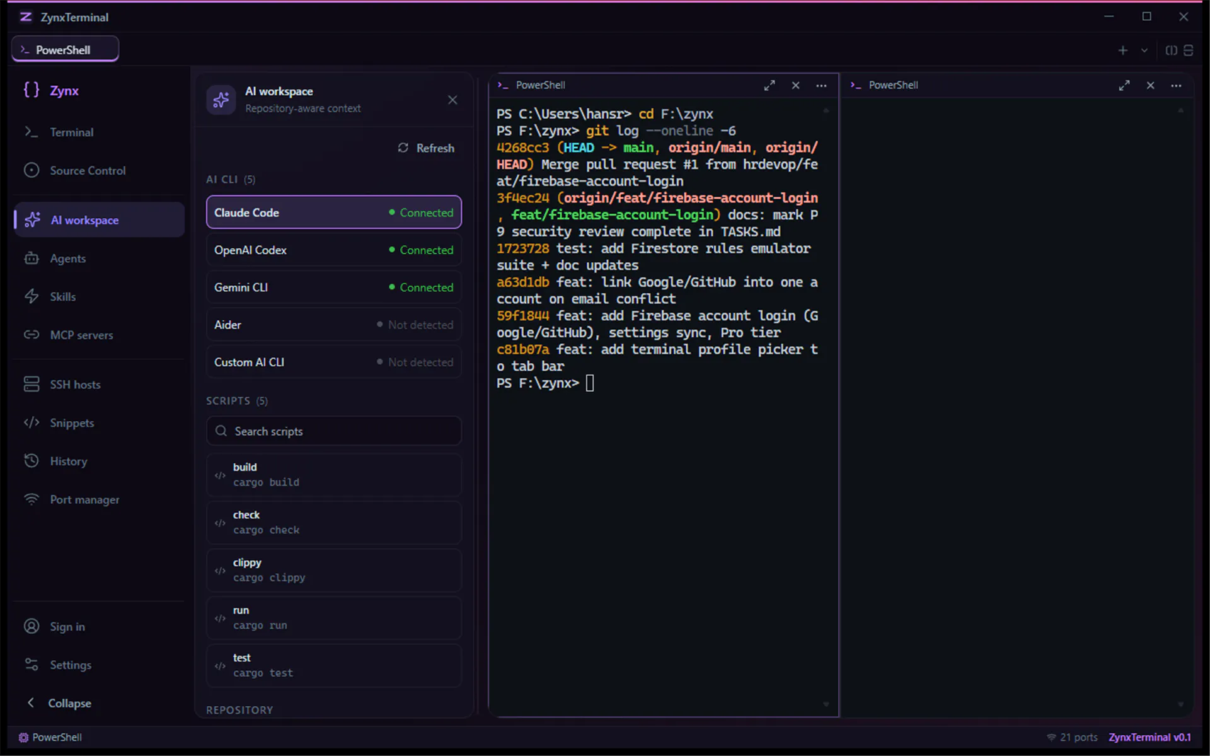Close the AI workspace panel
Image resolution: width=1210 pixels, height=756 pixels.
tap(452, 100)
